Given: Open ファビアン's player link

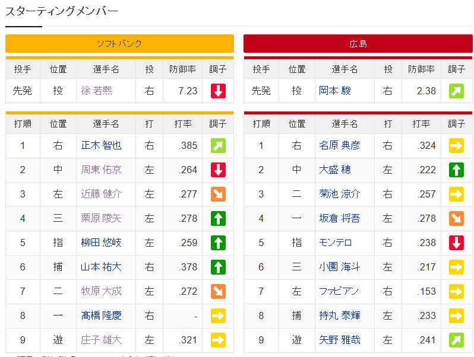Looking at the screenshot, I should tap(339, 291).
